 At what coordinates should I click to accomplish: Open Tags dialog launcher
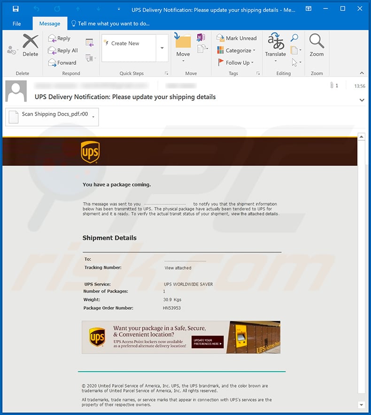[x=258, y=73]
